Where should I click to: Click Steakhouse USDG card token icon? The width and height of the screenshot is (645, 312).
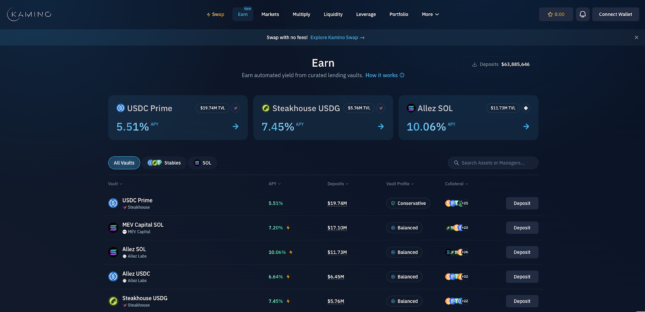point(266,108)
